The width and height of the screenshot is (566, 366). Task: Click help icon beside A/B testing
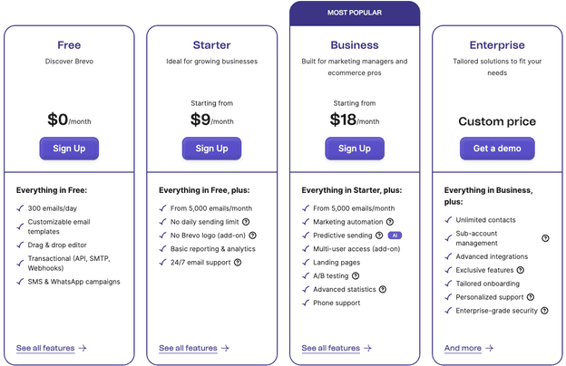pos(355,276)
